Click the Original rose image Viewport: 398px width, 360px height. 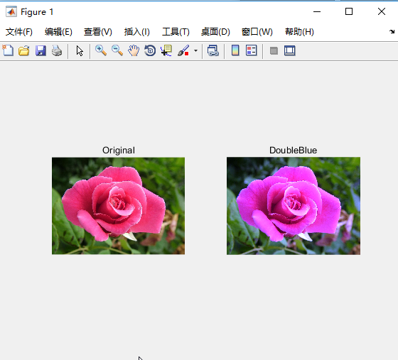point(118,206)
